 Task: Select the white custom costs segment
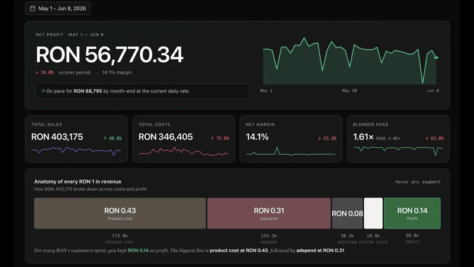[x=373, y=214]
